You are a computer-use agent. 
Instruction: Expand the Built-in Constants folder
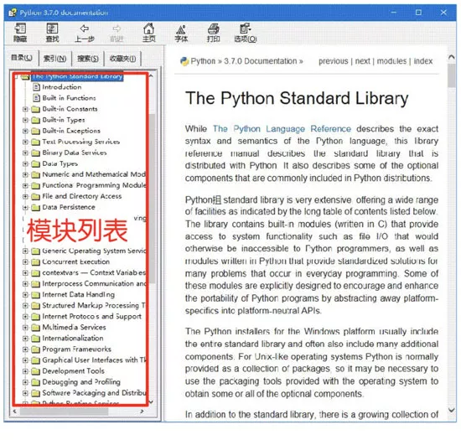[x=25, y=109]
